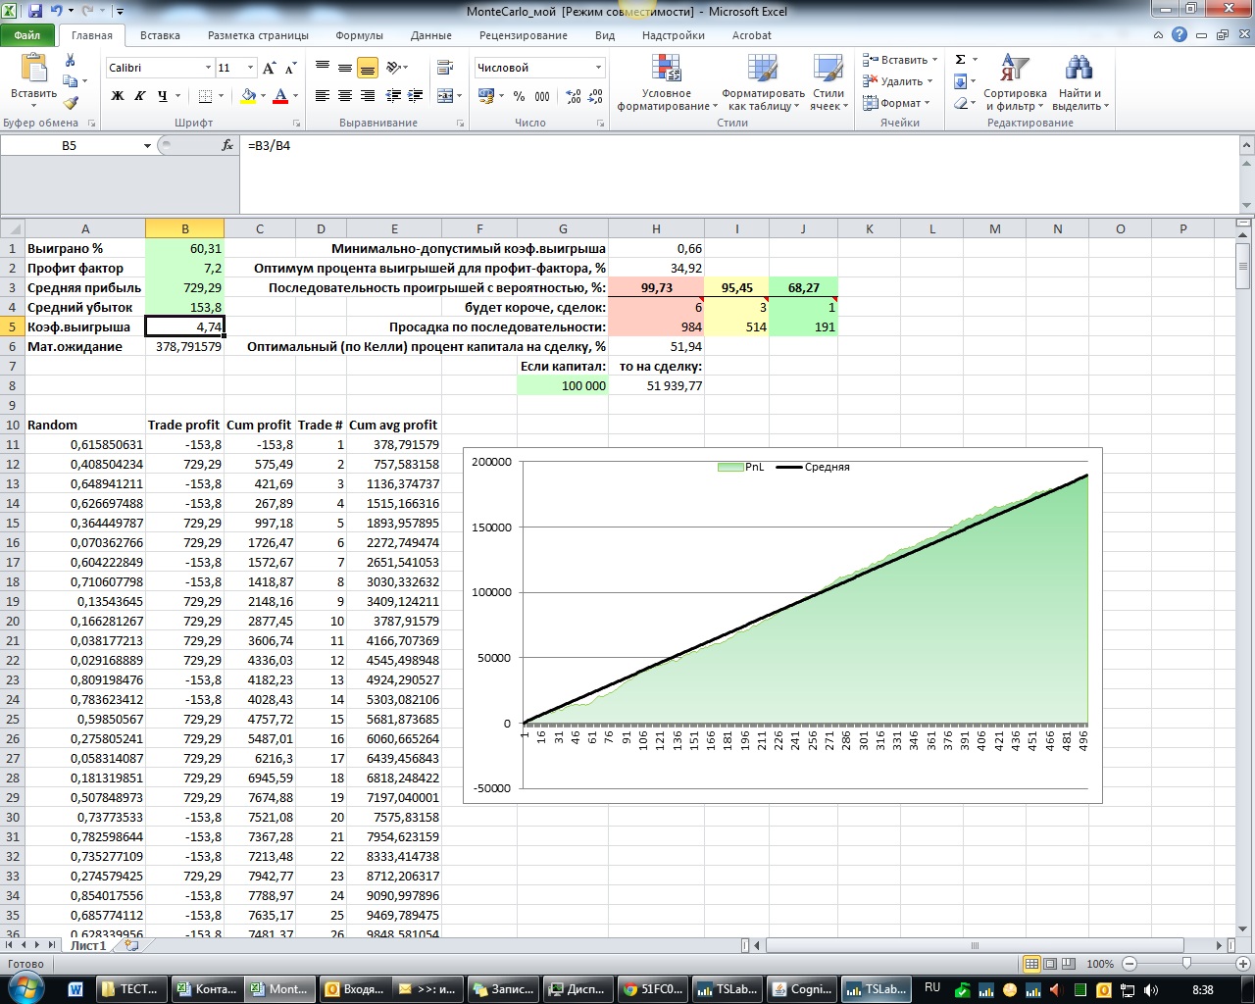Viewport: 1255px width, 1004px height.
Task: Toggle bold (Ж) formatting
Action: click(118, 96)
